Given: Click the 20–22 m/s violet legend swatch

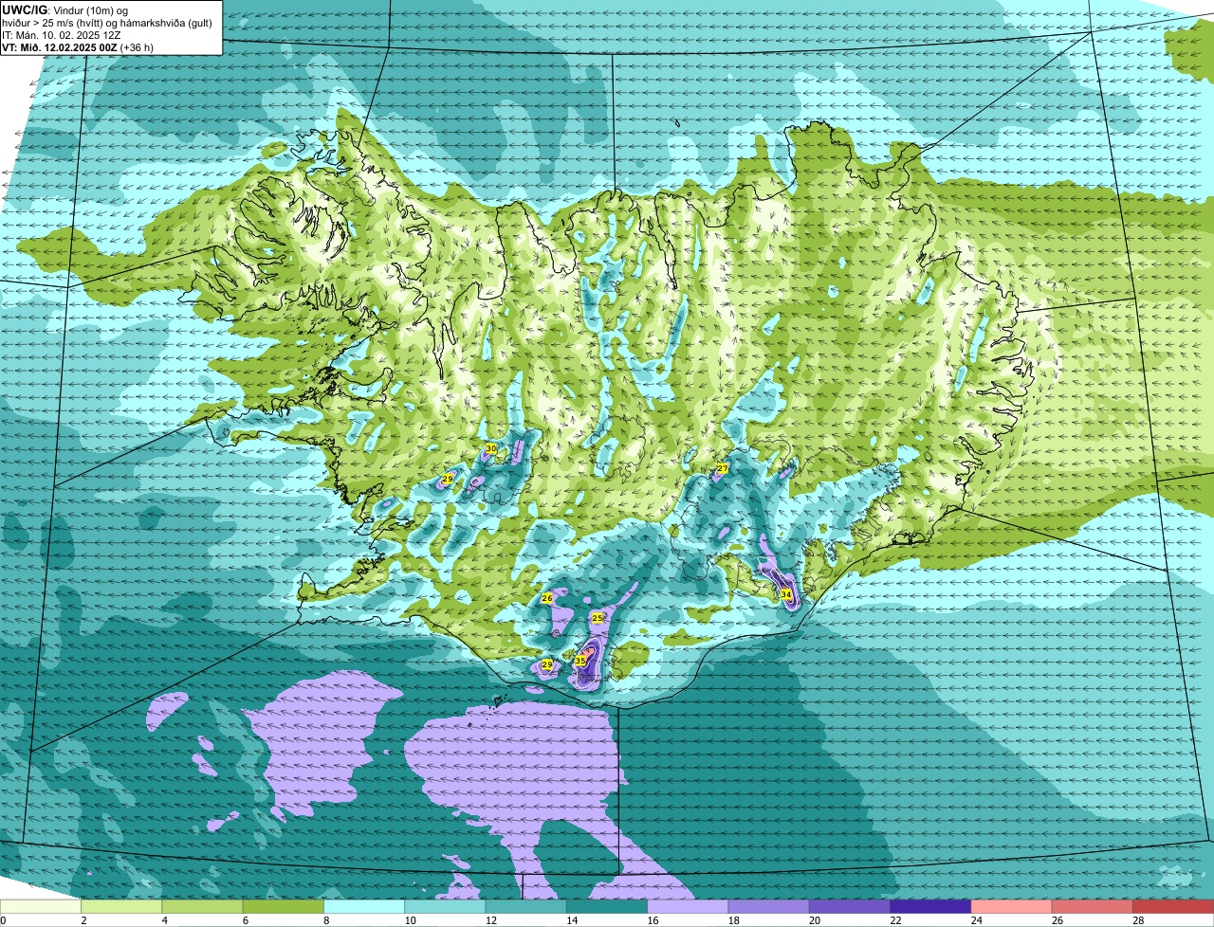Looking at the screenshot, I should 850,907.
